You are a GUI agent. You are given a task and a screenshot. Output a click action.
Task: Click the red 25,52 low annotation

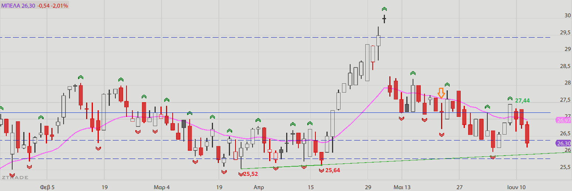pos(251,174)
